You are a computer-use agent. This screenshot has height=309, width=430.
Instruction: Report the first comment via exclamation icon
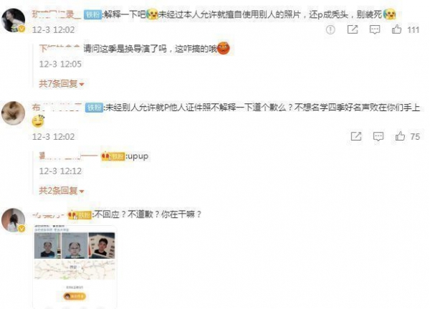pyautogui.click(x=330, y=29)
